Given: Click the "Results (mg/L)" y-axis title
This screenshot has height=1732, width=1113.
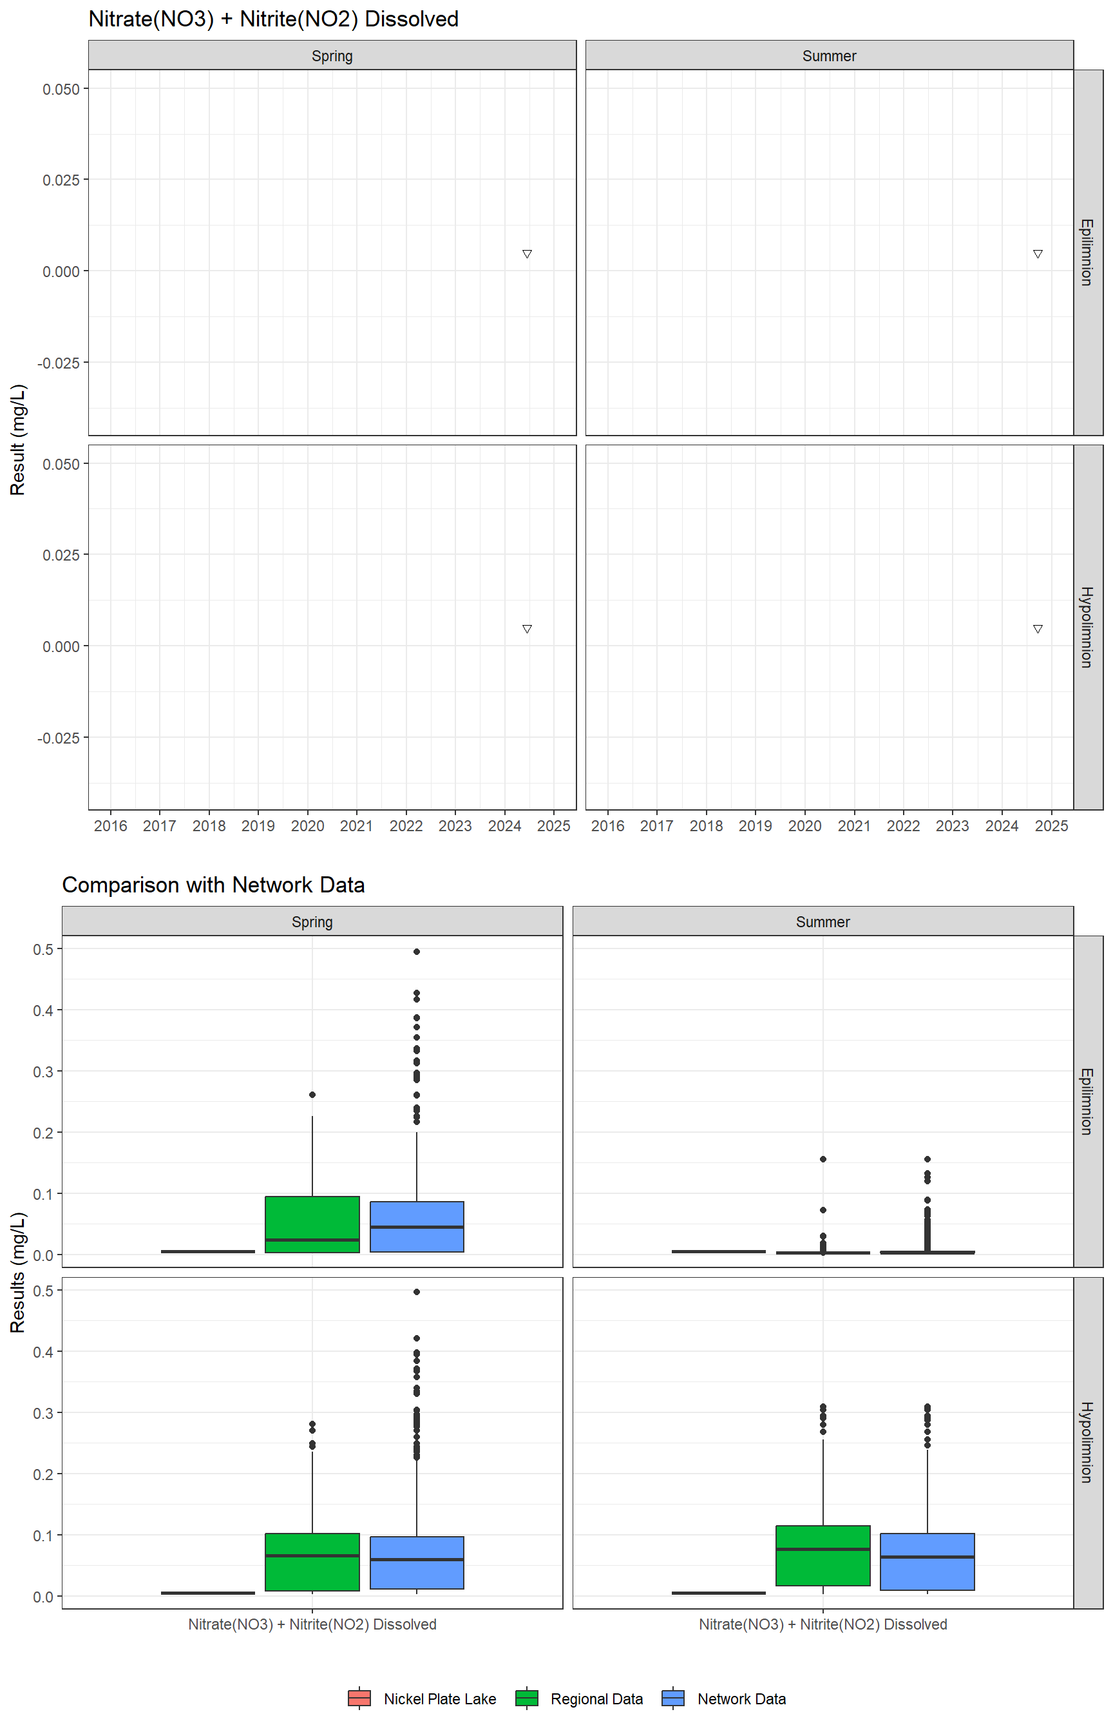Looking at the screenshot, I should [18, 1272].
